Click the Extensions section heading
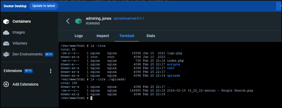This screenshot has width=282, height=108. pos(13,71)
